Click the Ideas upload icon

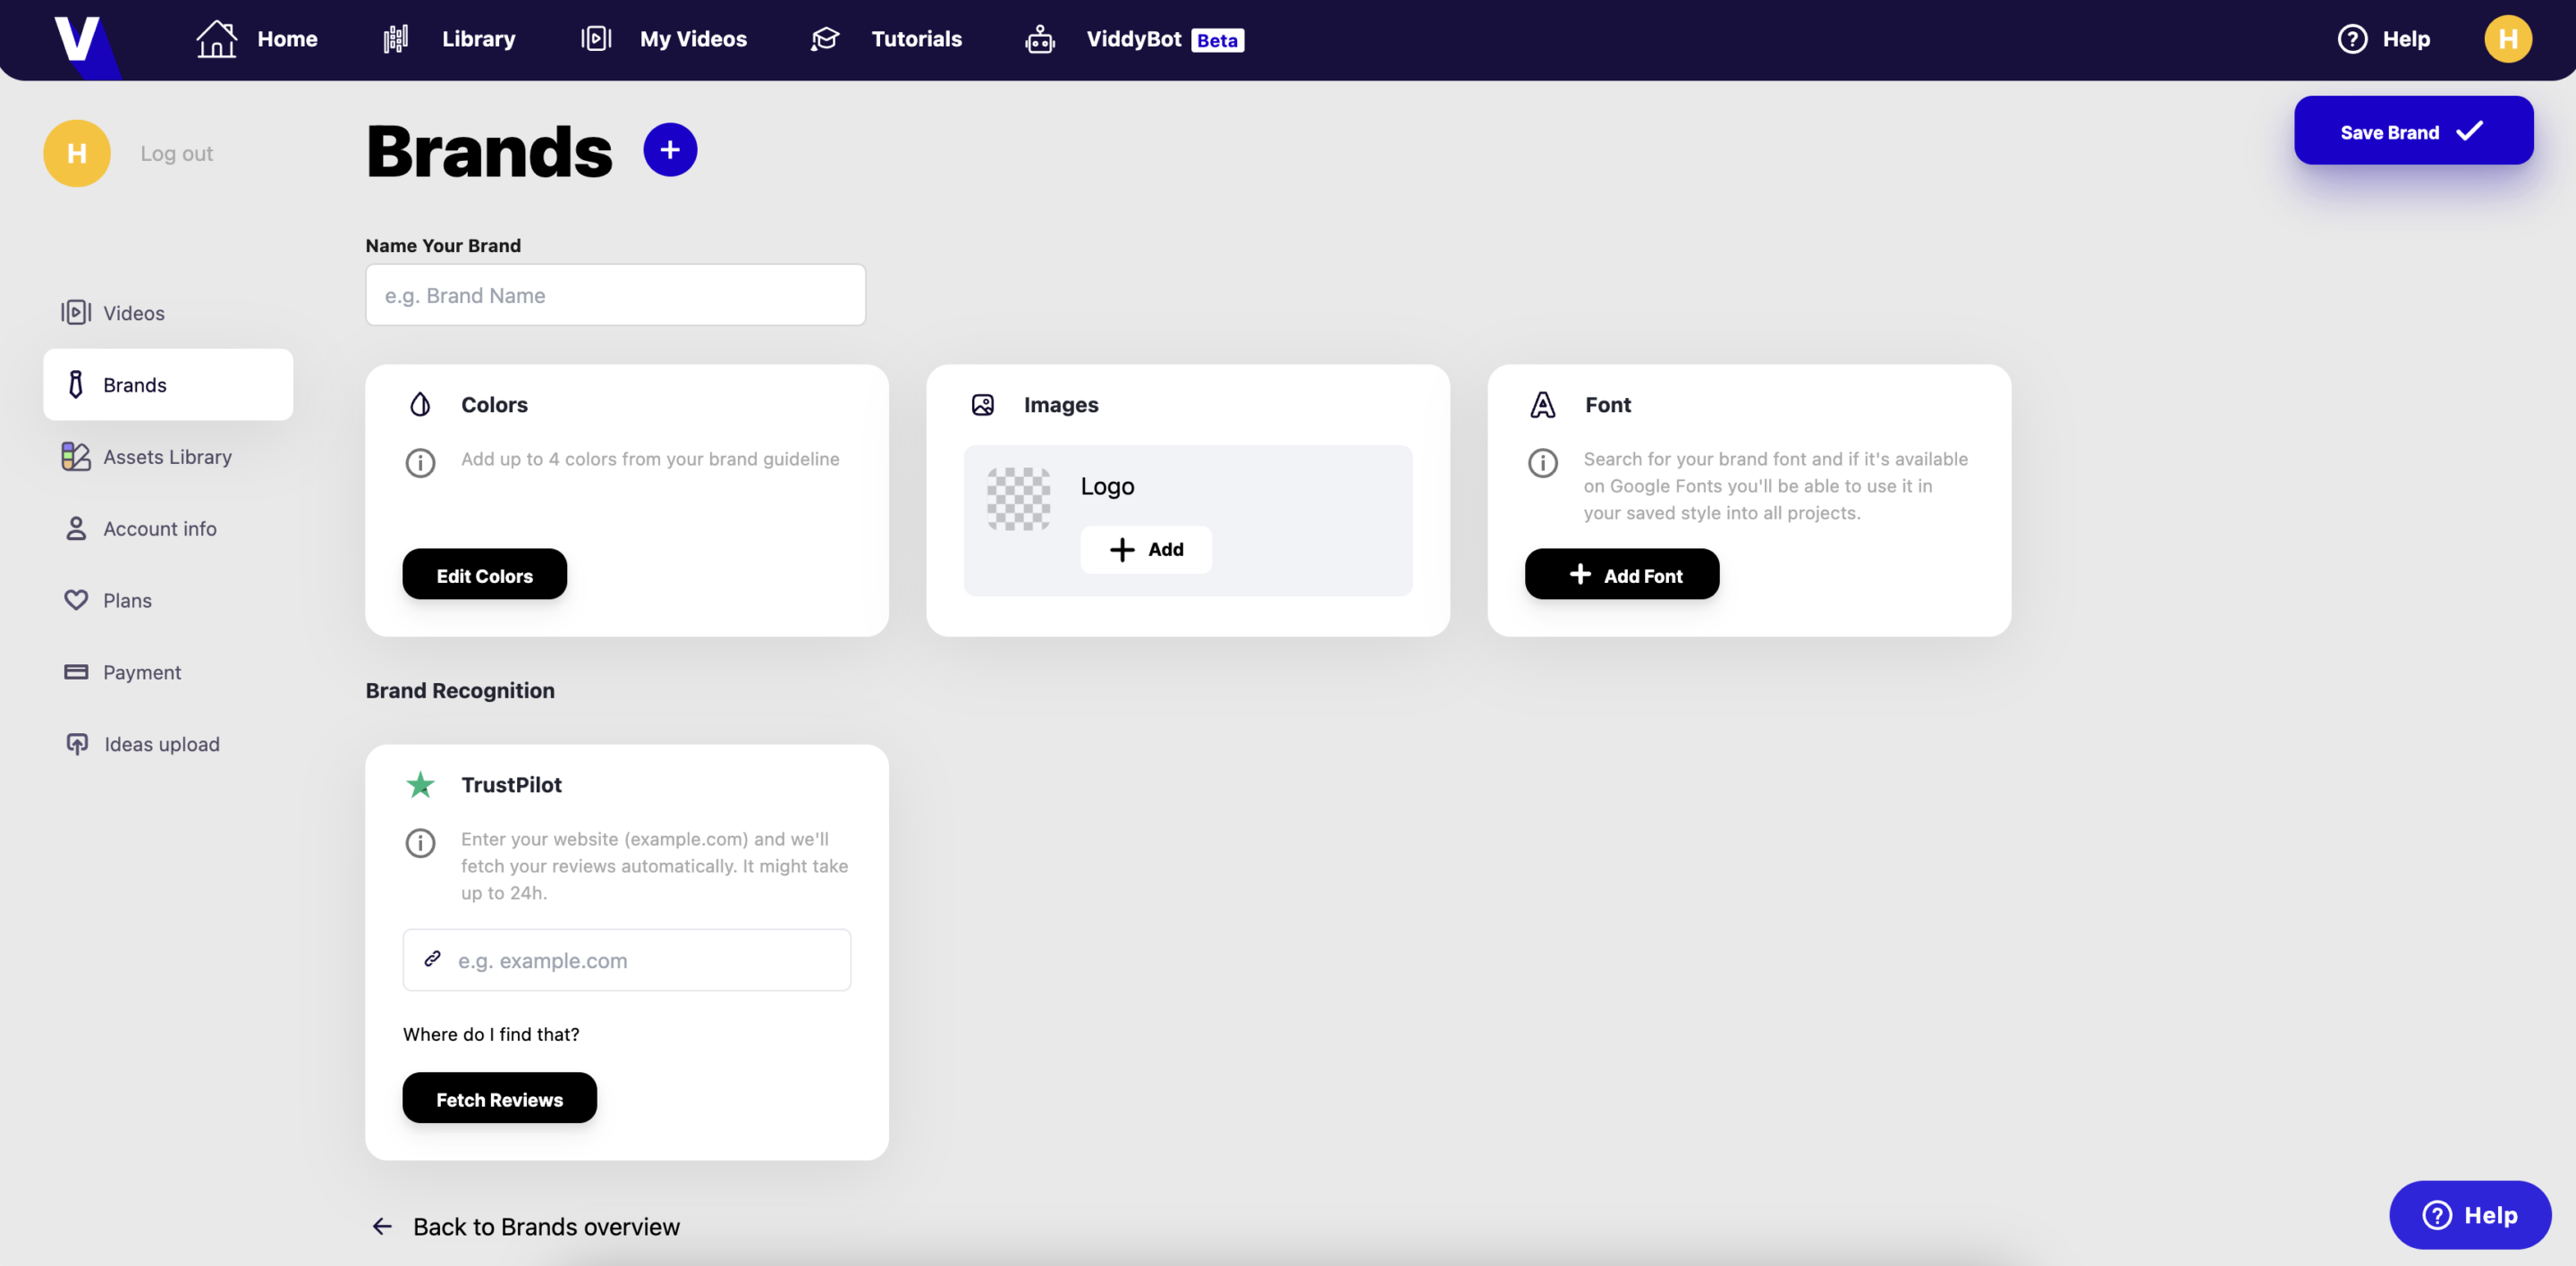click(77, 745)
